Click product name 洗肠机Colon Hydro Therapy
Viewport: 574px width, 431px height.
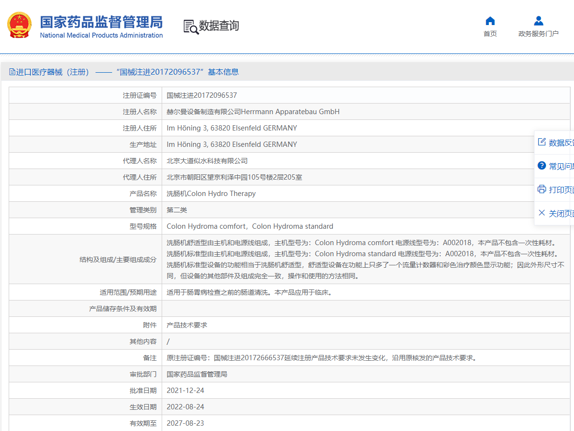[211, 194]
